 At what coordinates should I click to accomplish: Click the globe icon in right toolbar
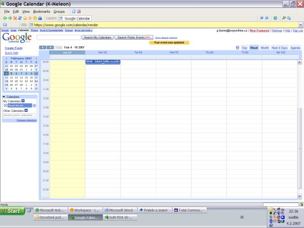pyautogui.click(x=275, y=18)
